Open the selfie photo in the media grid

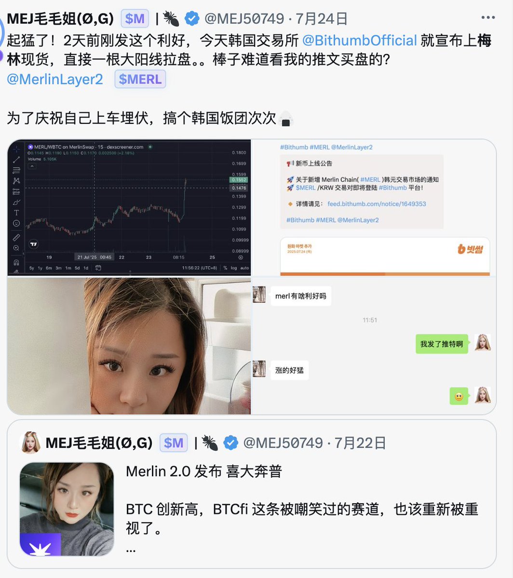tap(129, 346)
